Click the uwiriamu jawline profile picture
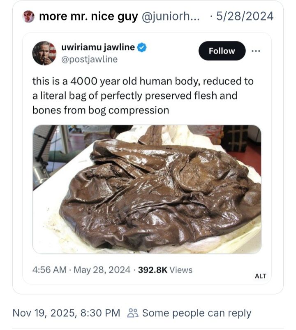The height and width of the screenshot is (330, 296). tap(44, 53)
